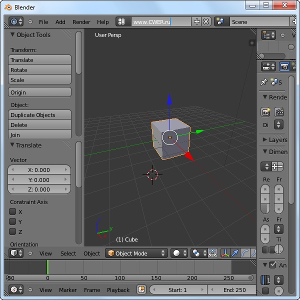Viewport: 300px width, 300px height.
Task: Click the Render image camera icon
Action: tap(265, 112)
